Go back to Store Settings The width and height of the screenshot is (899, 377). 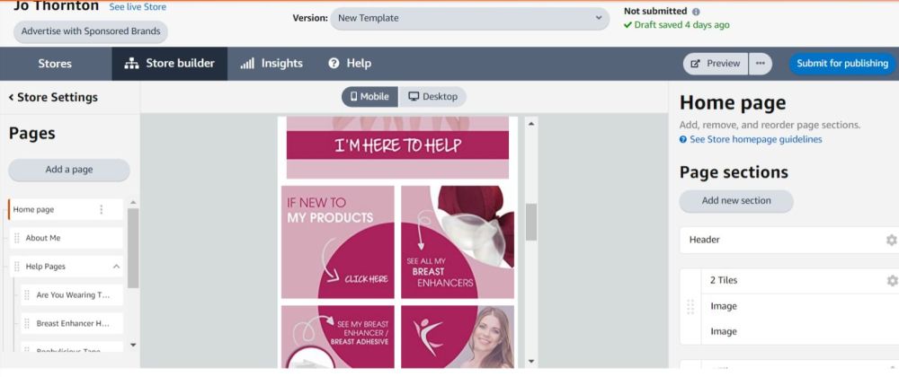tap(53, 97)
